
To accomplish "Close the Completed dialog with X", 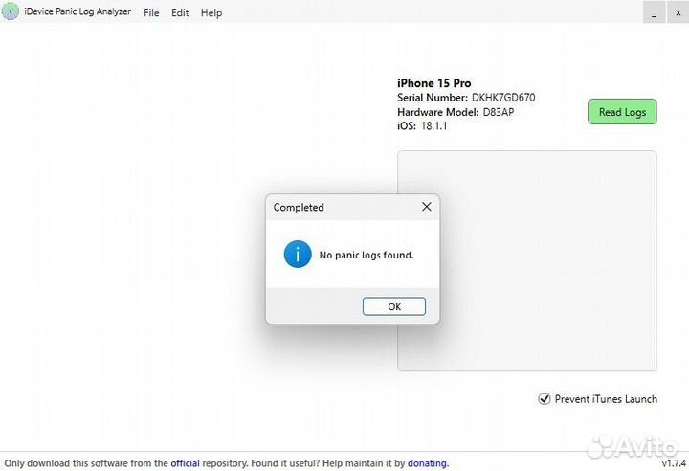I will point(427,207).
